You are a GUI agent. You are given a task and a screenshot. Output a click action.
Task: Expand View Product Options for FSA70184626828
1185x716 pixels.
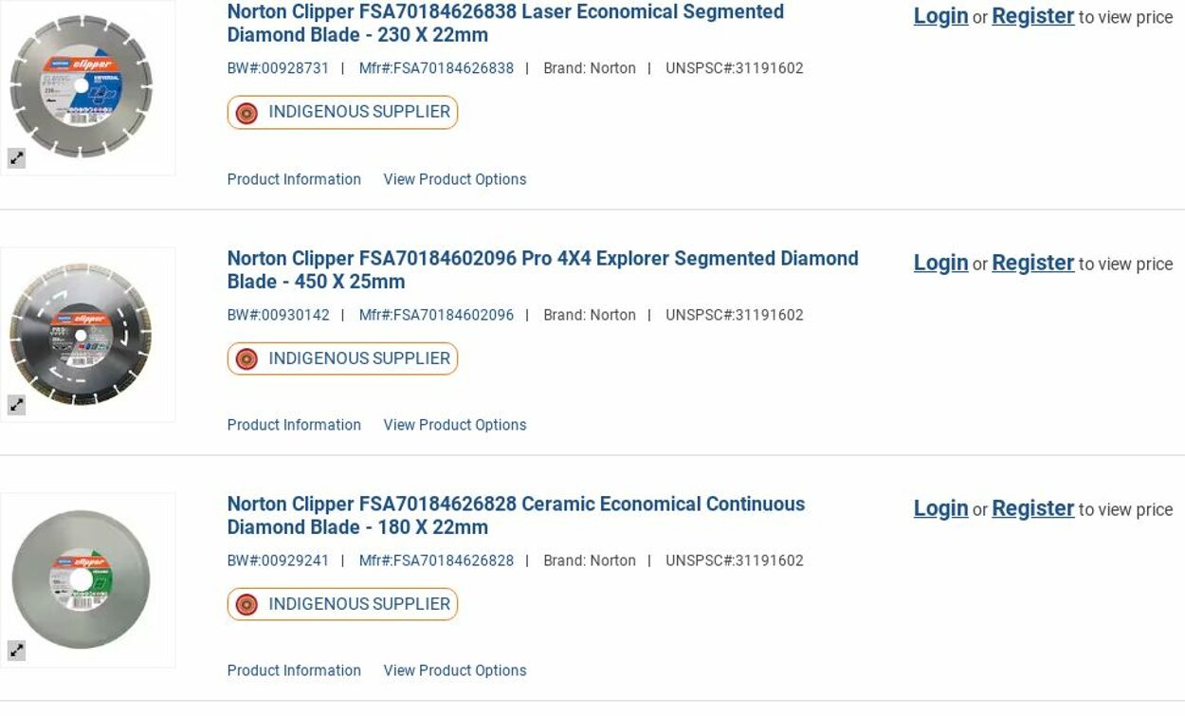pos(454,670)
